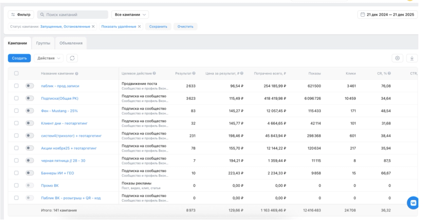This screenshot has height=223, width=423.
Task: Show the help icon beside Цена за результат
Action: click(x=242, y=73)
